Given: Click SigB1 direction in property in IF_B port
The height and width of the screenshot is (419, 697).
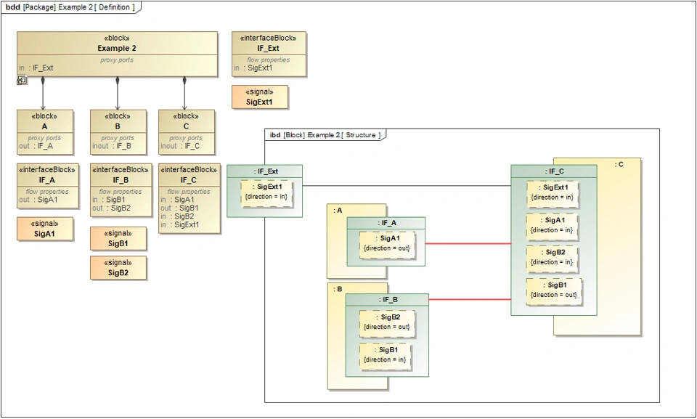Looking at the screenshot, I should [385, 355].
